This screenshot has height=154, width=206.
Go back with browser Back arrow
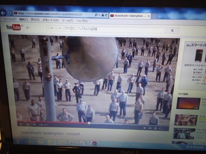[3, 13]
